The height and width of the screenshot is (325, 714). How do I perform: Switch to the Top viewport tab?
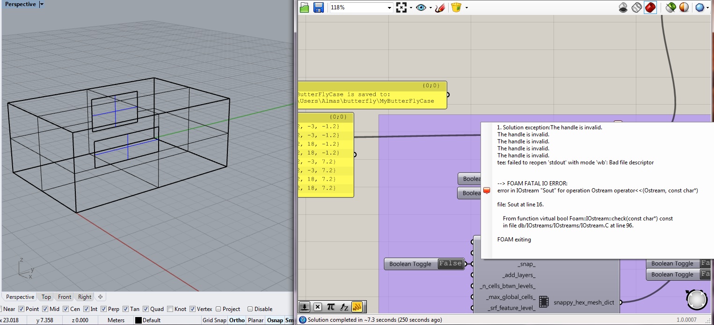point(46,297)
